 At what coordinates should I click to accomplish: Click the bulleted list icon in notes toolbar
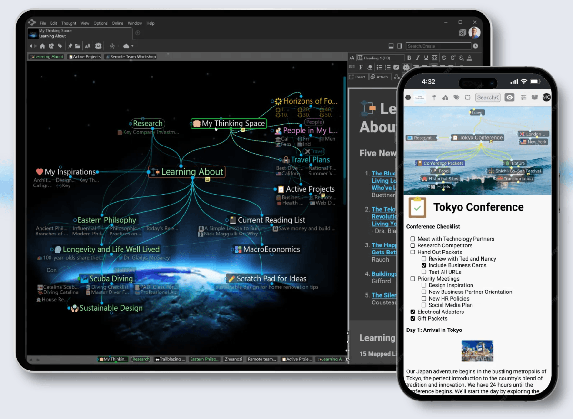coord(380,67)
